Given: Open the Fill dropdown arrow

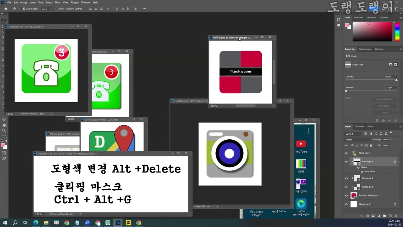Looking at the screenshot, I should [390, 145].
